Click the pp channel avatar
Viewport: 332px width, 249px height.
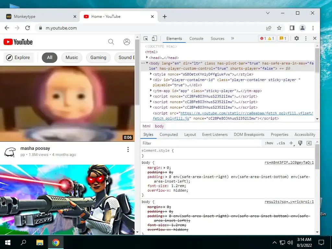pyautogui.click(x=10, y=152)
